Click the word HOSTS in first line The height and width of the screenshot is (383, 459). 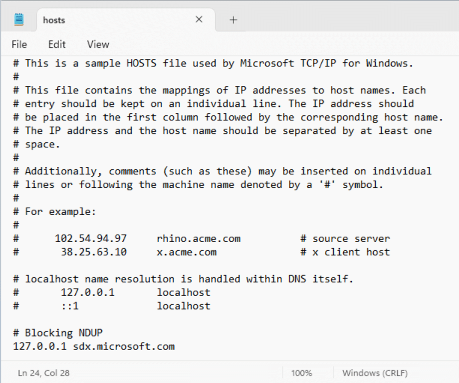[x=142, y=63]
